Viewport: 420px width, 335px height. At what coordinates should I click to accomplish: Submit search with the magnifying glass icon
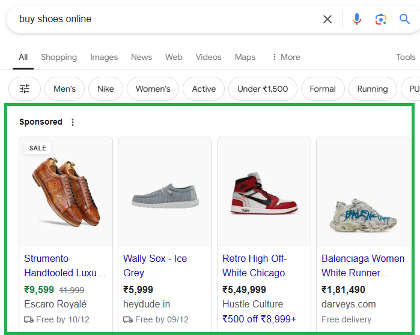click(x=404, y=19)
